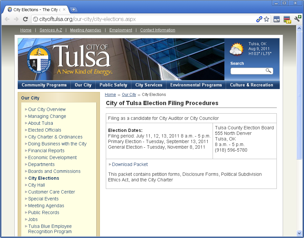Viewport: 304px width, 238px height.
Task: Click the City of Tulsa seal logo
Action: coord(39,60)
